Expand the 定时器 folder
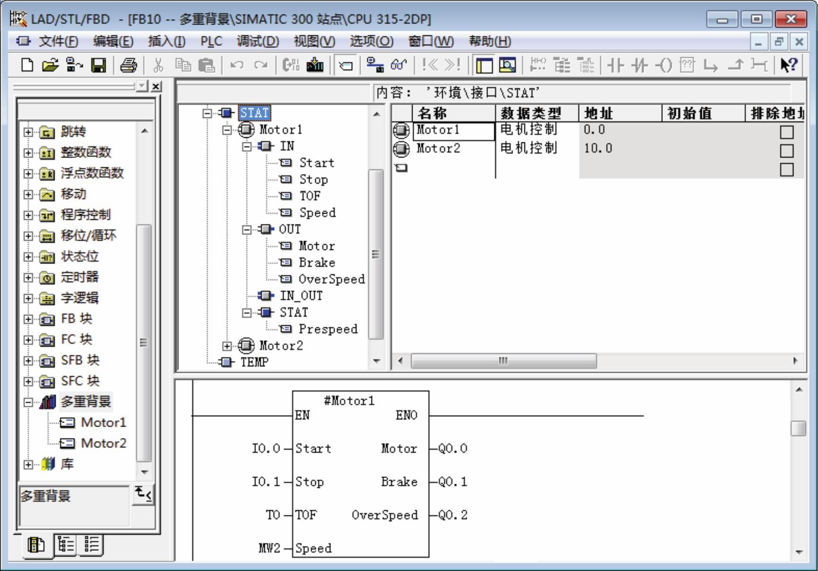Image resolution: width=818 pixels, height=571 pixels. pos(28,278)
